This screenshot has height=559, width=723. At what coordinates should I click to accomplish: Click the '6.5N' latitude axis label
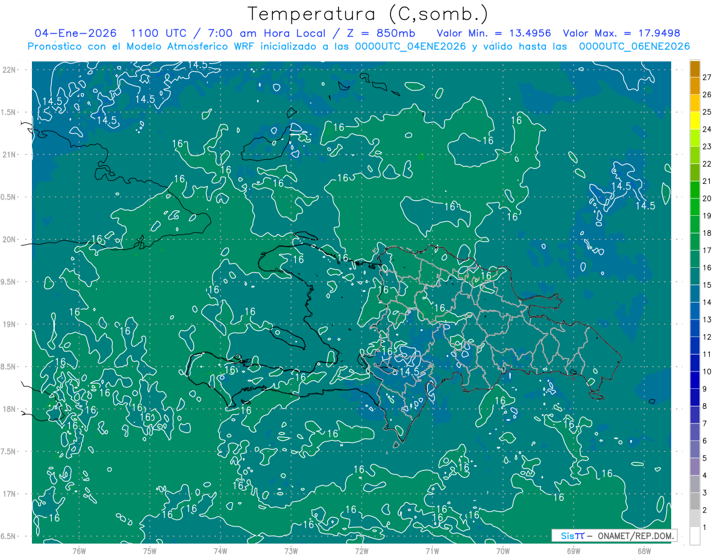(9, 536)
